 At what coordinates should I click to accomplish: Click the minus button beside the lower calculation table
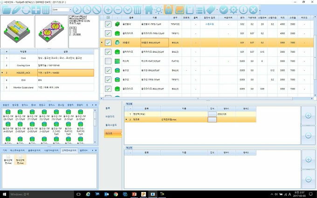pos(309,179)
